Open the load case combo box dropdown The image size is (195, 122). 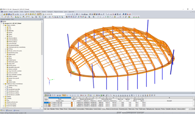tap(66, 14)
